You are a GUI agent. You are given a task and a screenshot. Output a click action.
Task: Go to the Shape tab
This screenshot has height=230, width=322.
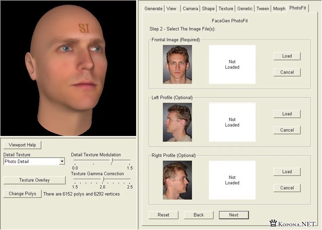pos(208,8)
